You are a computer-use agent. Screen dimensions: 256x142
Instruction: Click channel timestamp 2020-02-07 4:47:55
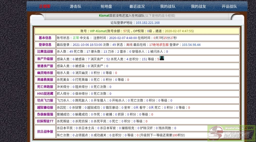tap(179, 31)
